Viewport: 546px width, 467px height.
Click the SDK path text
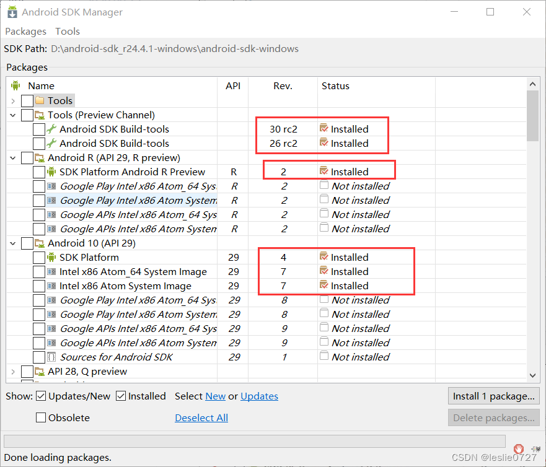pos(174,49)
